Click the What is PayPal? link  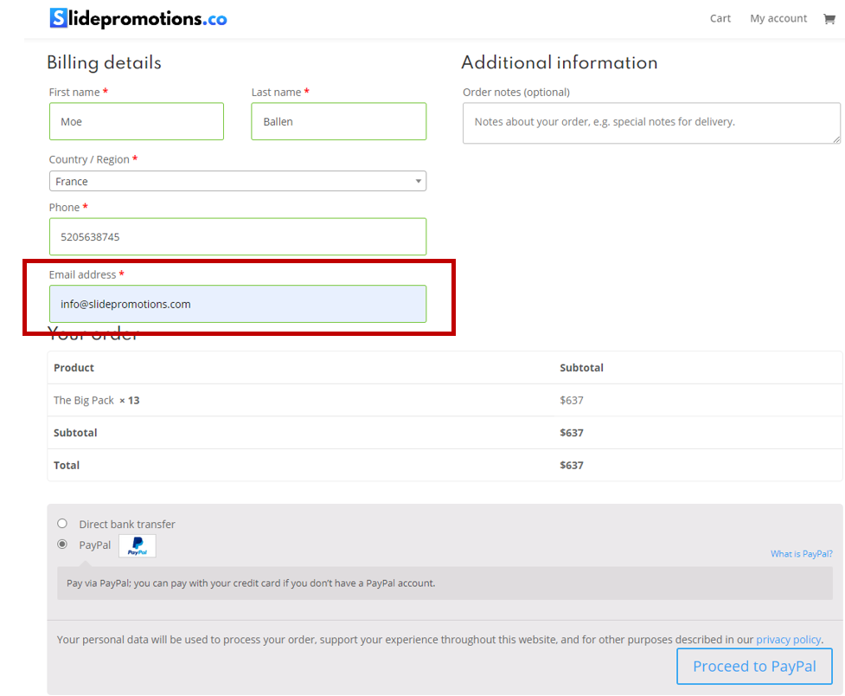(x=801, y=554)
